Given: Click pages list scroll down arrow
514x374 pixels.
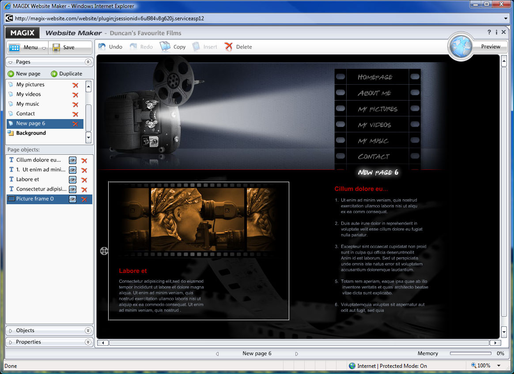Looking at the screenshot, I should (88, 138).
